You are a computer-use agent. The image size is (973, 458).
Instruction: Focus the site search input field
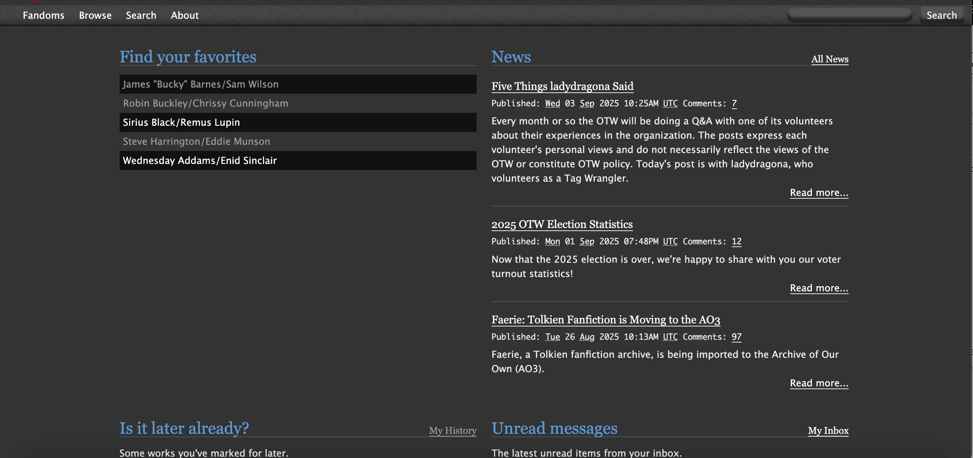tap(849, 15)
